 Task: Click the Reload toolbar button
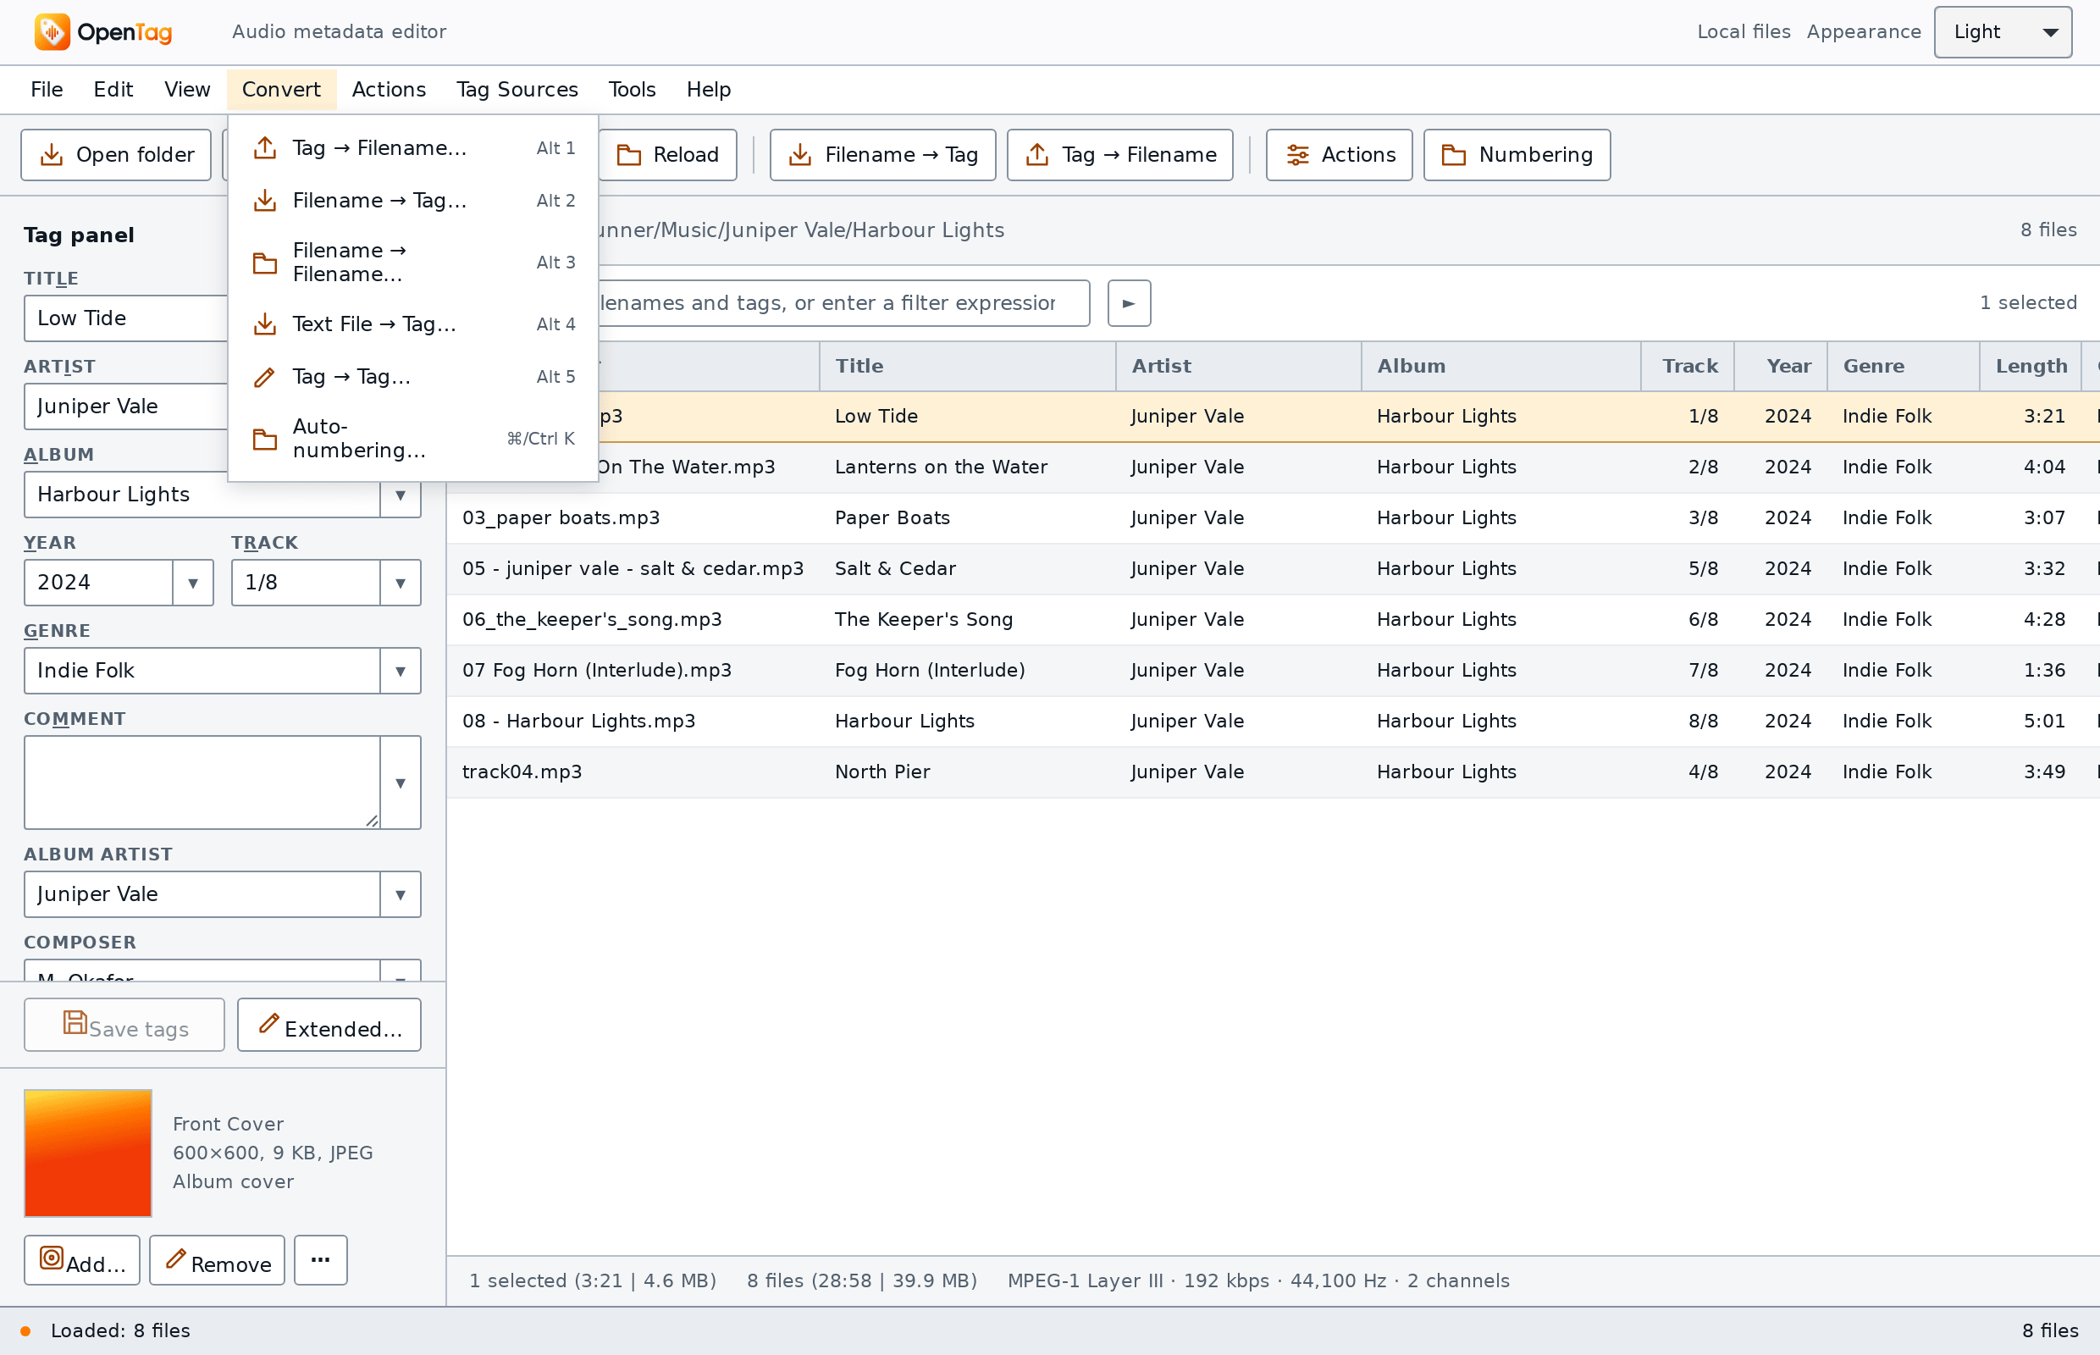click(x=668, y=155)
